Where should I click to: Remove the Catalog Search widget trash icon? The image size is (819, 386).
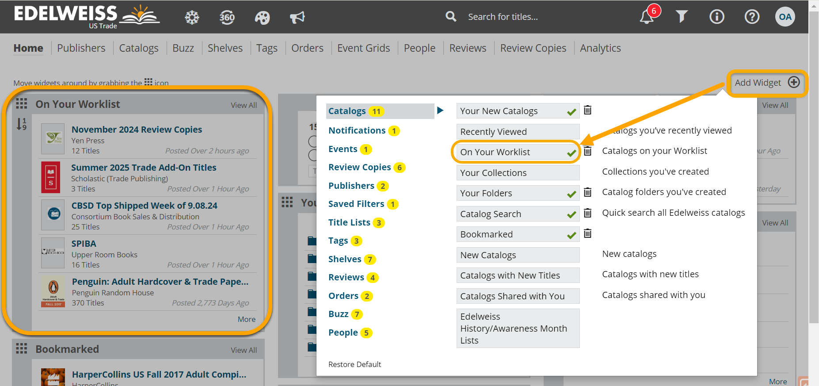pos(587,213)
